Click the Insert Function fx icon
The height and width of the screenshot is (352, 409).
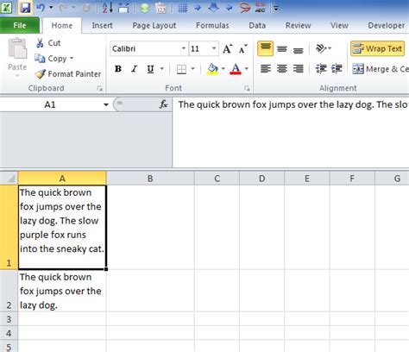164,104
